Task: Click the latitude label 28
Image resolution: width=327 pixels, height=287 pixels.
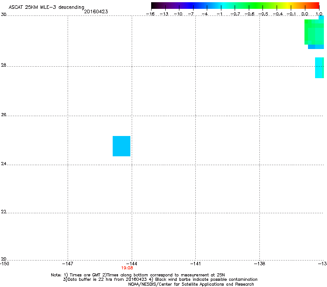Action: click(x=4, y=65)
